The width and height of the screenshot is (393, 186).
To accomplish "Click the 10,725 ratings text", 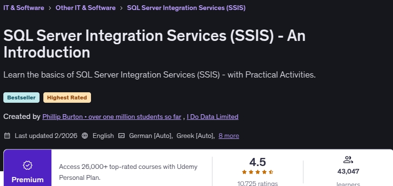I will tap(257, 184).
